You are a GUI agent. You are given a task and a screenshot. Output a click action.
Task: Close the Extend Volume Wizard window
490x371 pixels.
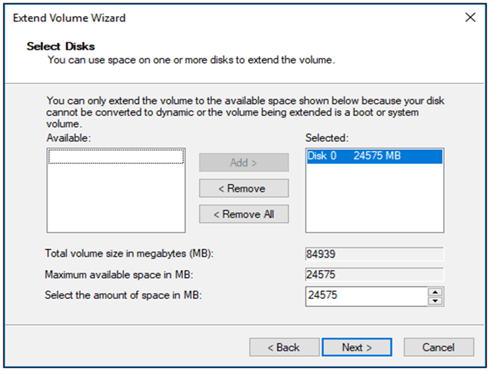tap(470, 17)
